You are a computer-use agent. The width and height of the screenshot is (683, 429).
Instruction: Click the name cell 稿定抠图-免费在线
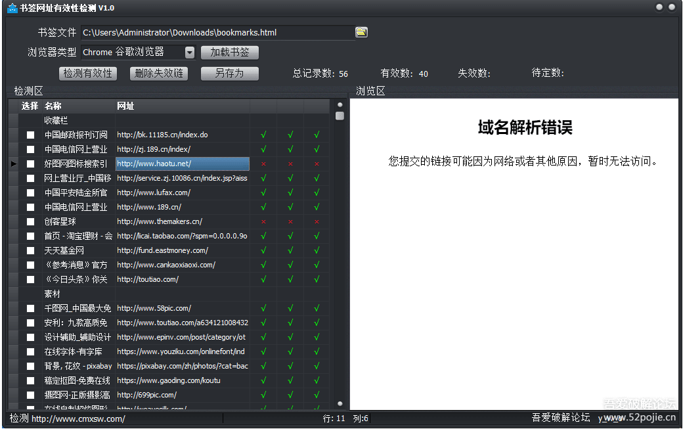pos(77,380)
